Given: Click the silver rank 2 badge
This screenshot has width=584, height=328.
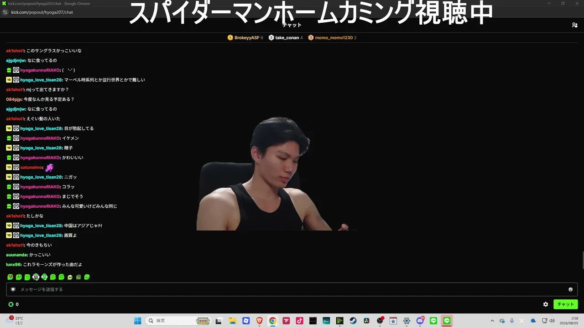Looking at the screenshot, I should click(x=271, y=38).
